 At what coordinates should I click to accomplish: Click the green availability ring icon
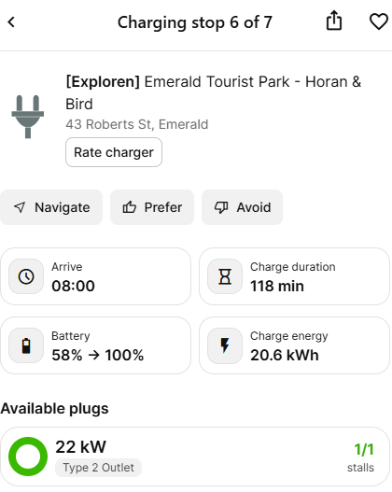point(28,457)
